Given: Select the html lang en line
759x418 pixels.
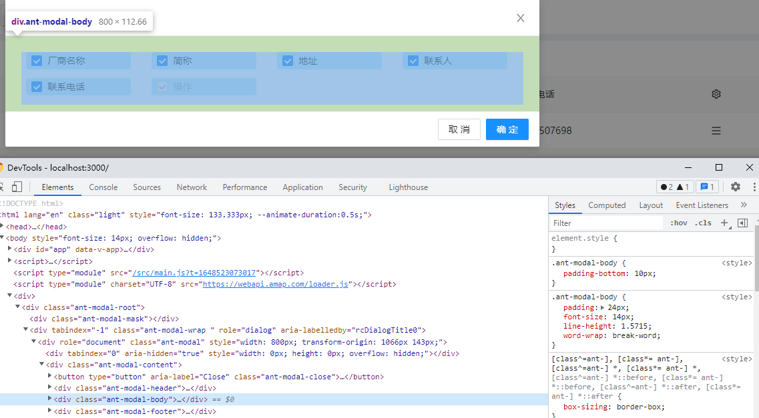Looking at the screenshot, I should (x=186, y=215).
